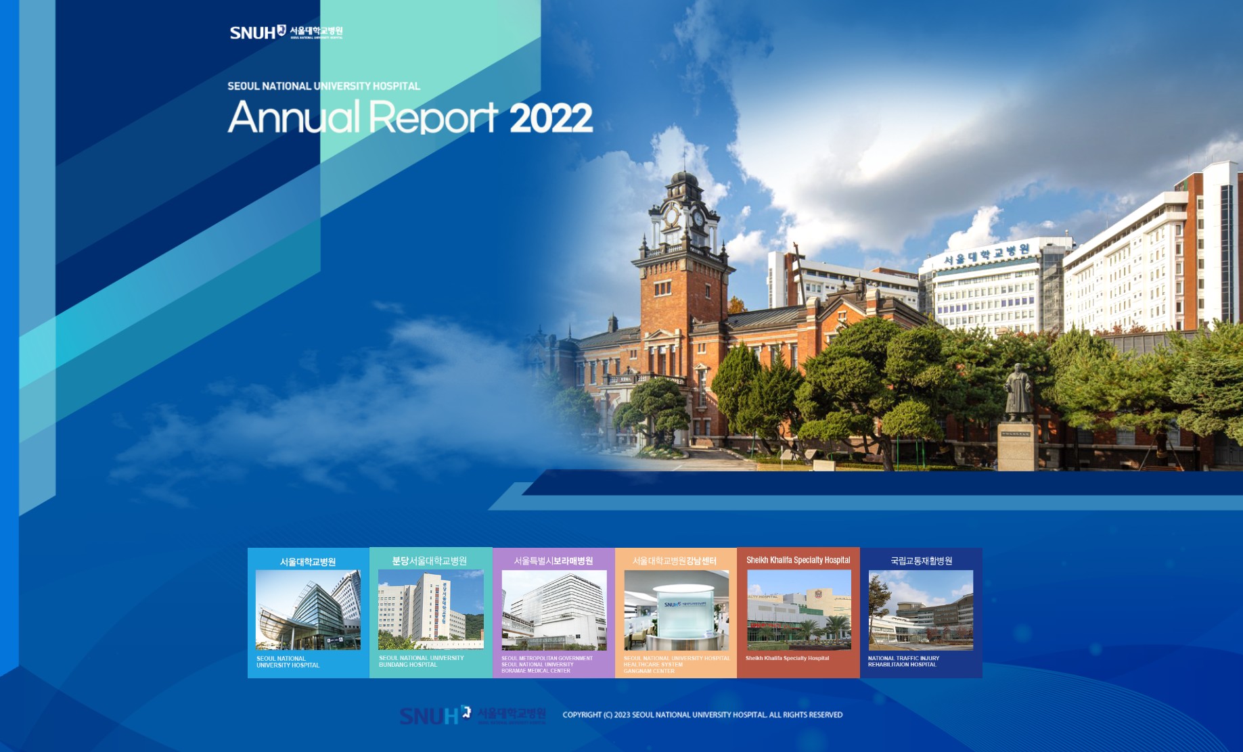Select the Gangnam Center reception photo
Viewport: 1243px width, 752px height.
pos(677,610)
